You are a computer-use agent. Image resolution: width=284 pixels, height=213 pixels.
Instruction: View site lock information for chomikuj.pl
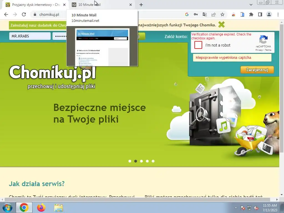click(35, 14)
